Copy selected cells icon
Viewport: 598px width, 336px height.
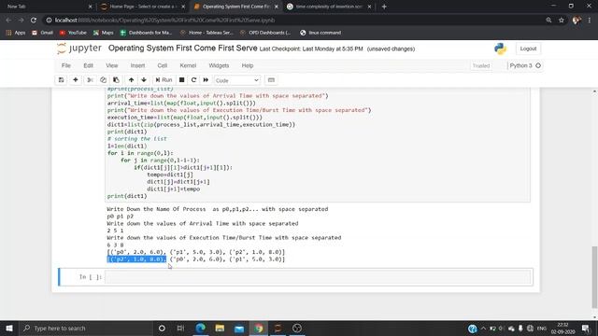[x=103, y=80]
